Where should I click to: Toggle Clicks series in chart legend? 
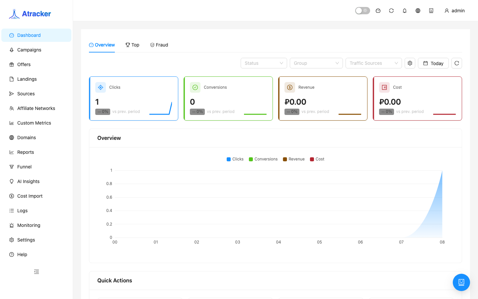tap(235, 159)
